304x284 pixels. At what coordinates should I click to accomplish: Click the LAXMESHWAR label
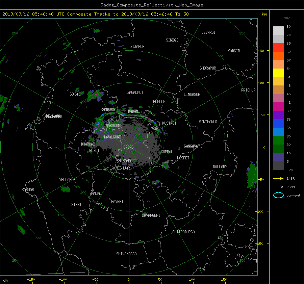tap(120, 168)
